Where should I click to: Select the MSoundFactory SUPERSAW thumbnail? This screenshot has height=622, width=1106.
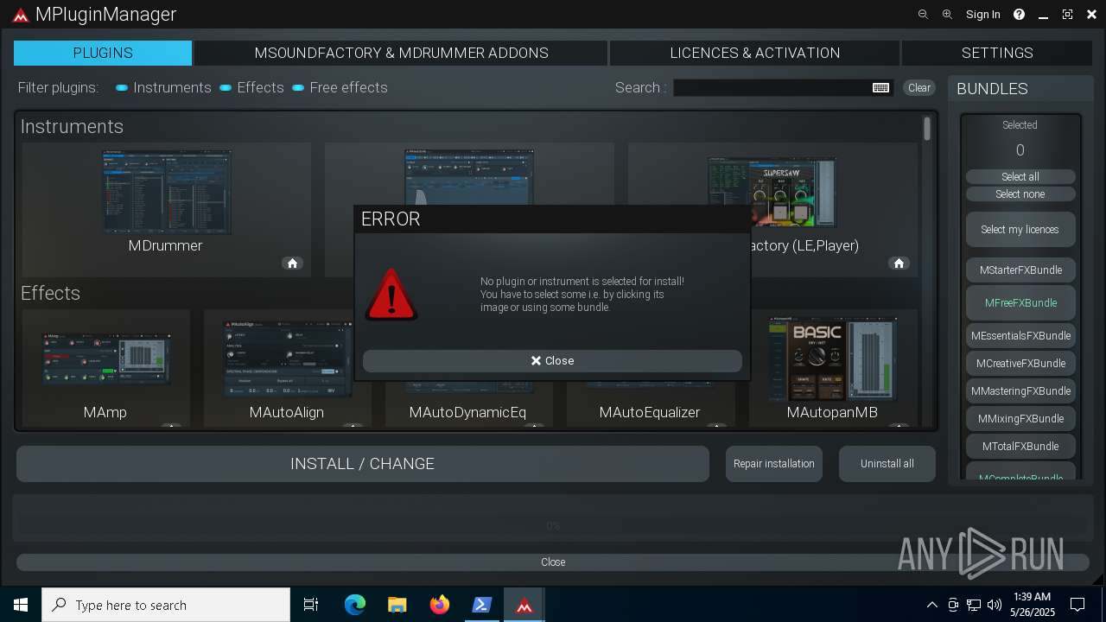(772, 192)
